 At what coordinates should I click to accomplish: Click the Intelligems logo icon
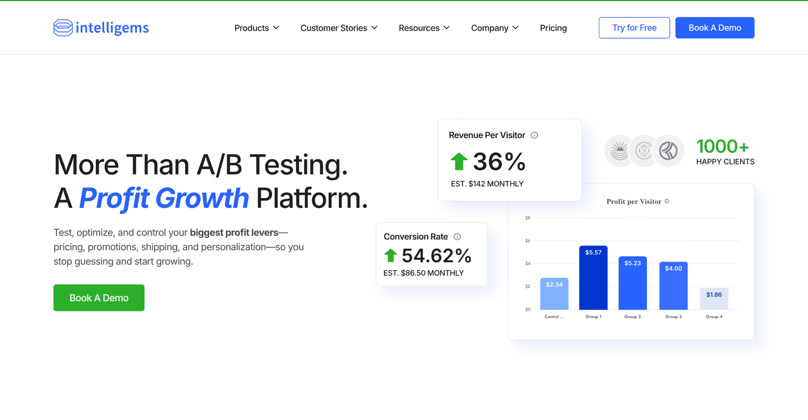[63, 28]
